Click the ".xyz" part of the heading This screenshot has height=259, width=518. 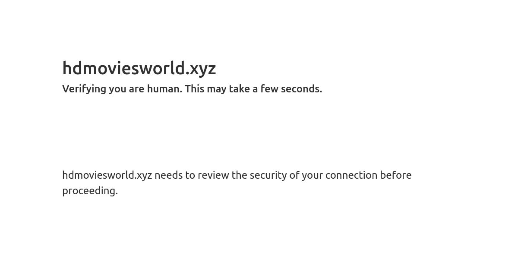tap(201, 69)
